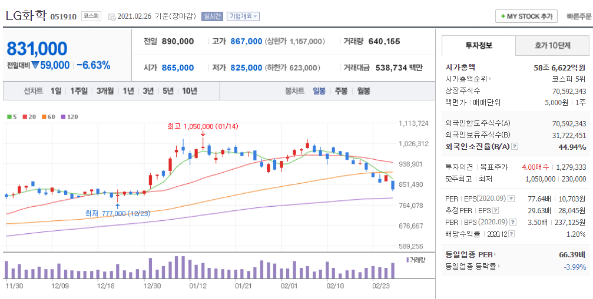Click the arrow icon after 동일업종 PER

(x=495, y=255)
